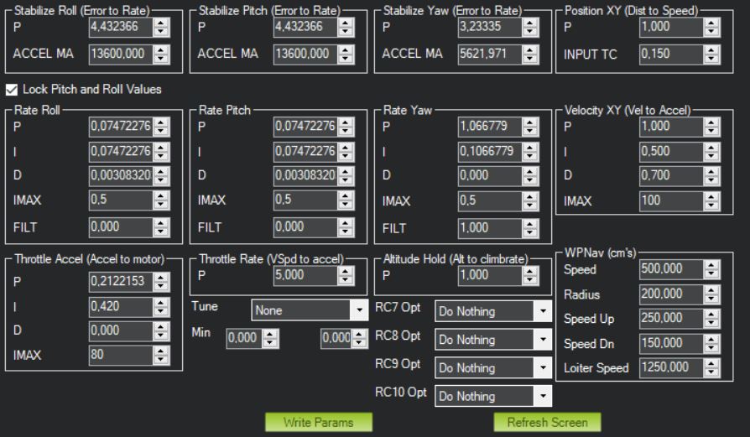The height and width of the screenshot is (437, 750).
Task: Toggle Lock Pitch and Roll Values checkbox
Action: (13, 89)
